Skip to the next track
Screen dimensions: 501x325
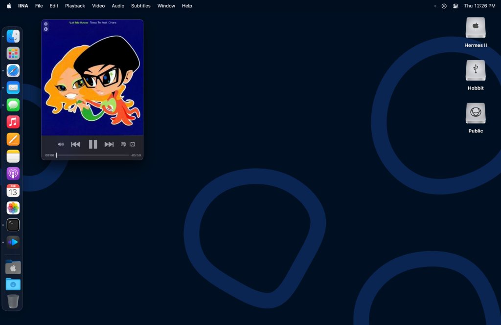[x=109, y=144]
